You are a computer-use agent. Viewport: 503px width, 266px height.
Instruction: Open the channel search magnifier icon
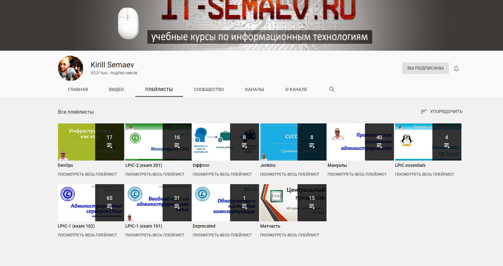coord(332,90)
